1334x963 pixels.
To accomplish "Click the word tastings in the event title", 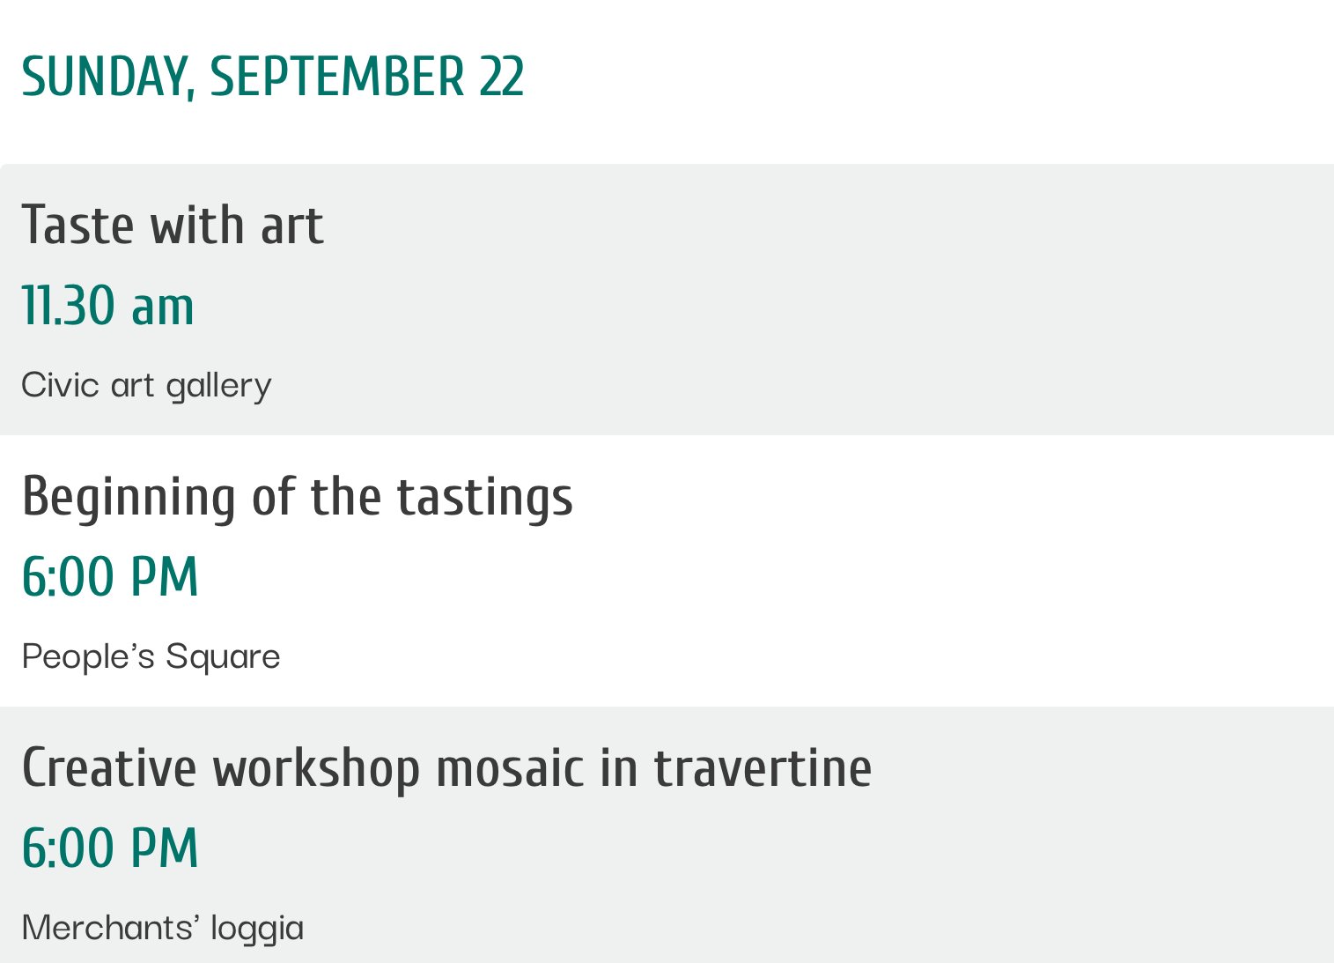I will 484,496.
